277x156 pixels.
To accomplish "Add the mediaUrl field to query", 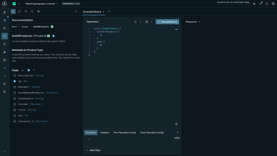I will click(15, 87).
